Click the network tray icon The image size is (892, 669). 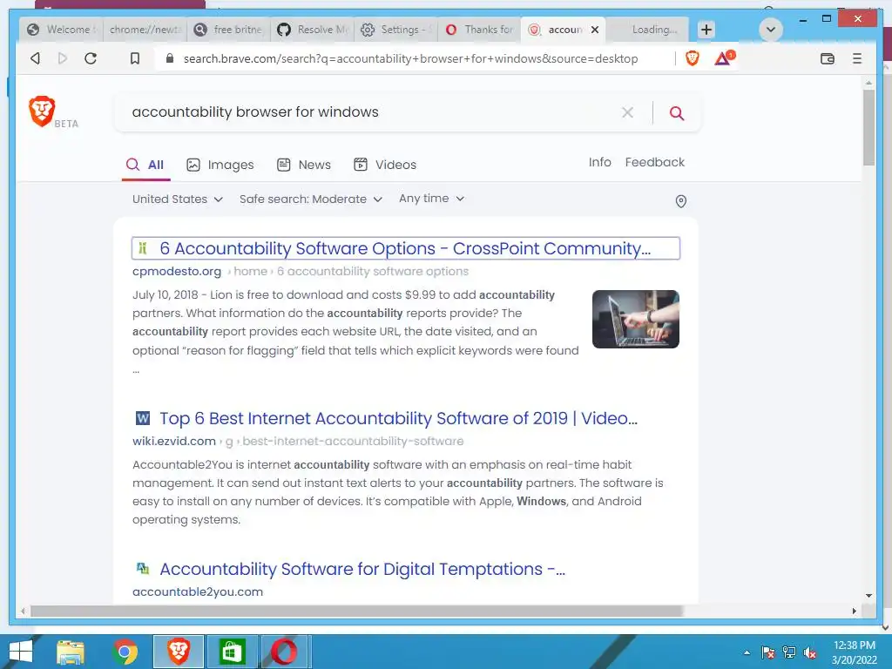pos(789,652)
